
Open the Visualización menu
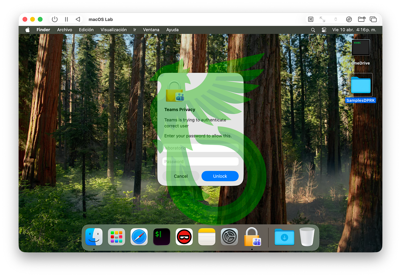coord(113,30)
